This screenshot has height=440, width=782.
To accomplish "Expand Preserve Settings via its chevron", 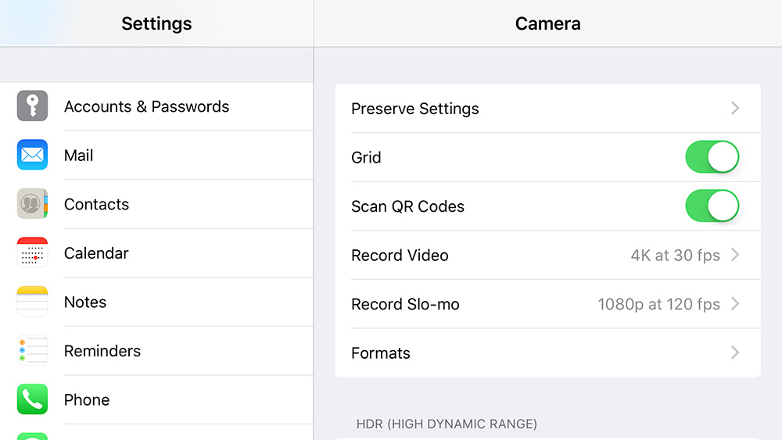I will pyautogui.click(x=735, y=108).
